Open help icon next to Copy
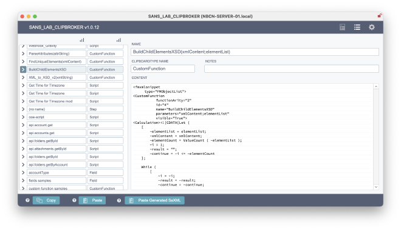This screenshot has height=230, width=401. click(x=27, y=200)
